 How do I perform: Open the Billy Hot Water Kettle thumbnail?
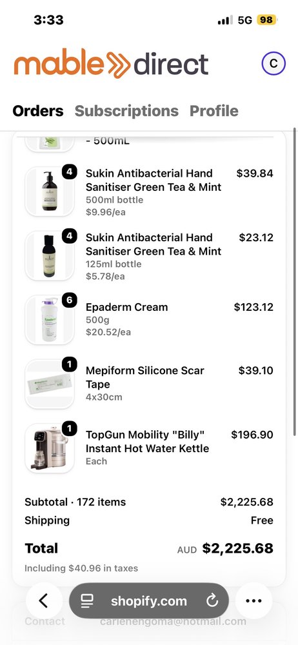pos(50,448)
